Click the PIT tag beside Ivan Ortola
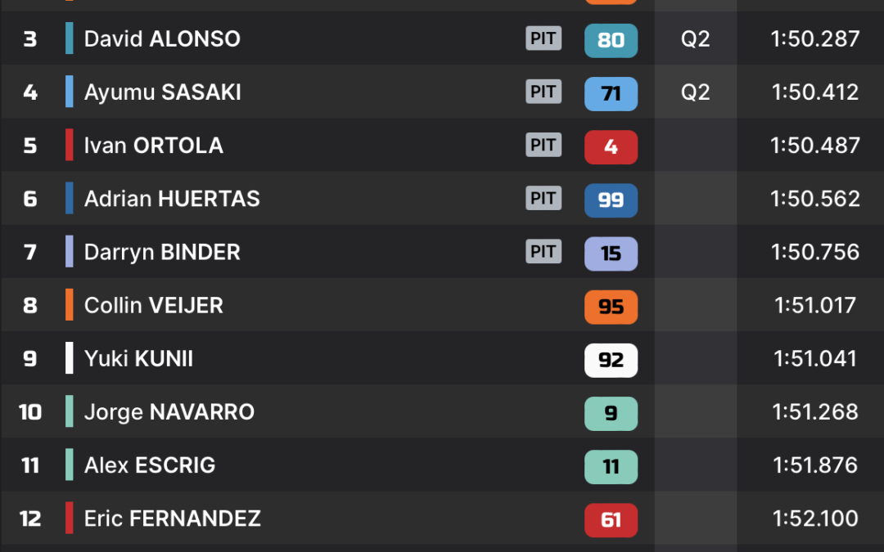 click(x=543, y=145)
